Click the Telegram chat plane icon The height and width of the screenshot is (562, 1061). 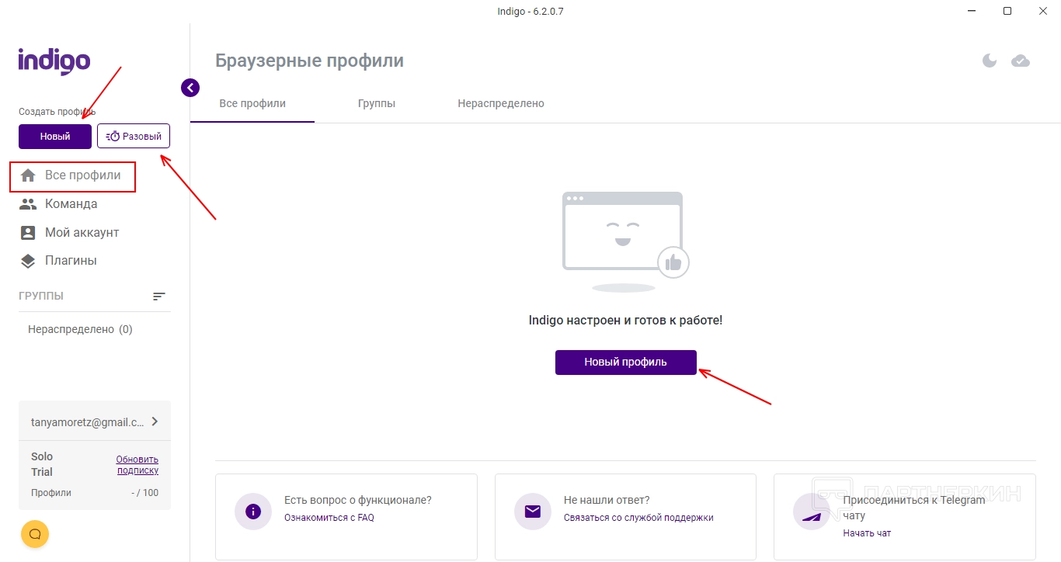[812, 512]
